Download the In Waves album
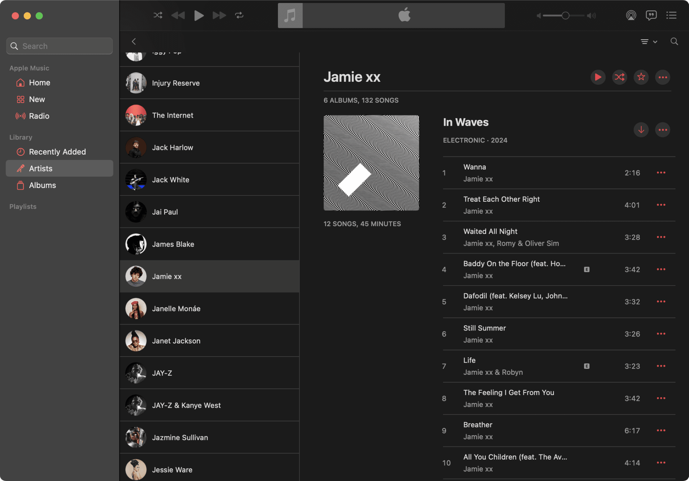 641,130
